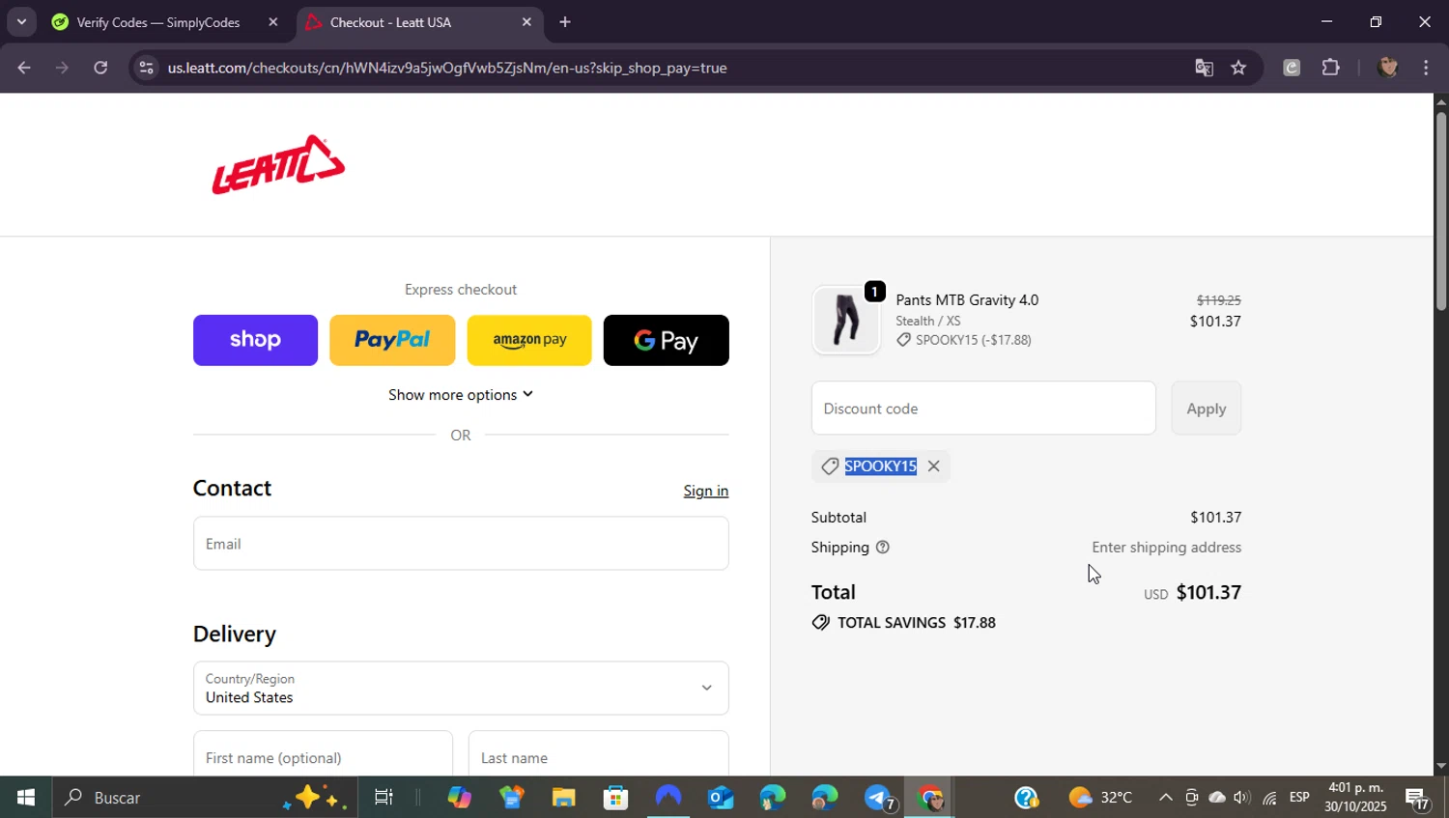1449x818 pixels.
Task: Click the shipping help question icon
Action: [882, 548]
